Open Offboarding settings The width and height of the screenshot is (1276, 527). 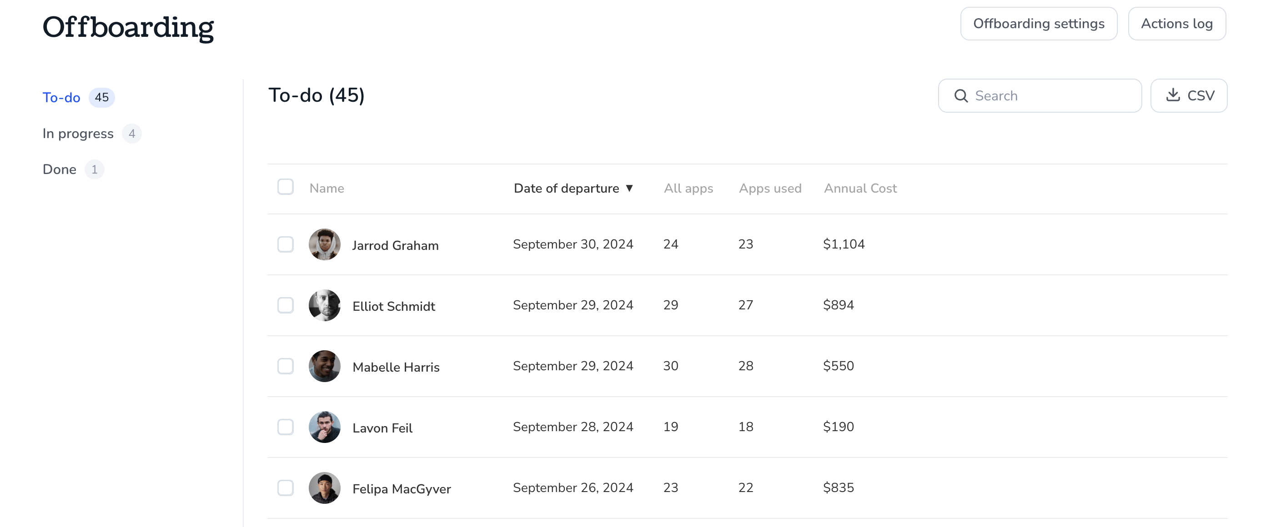tap(1039, 24)
